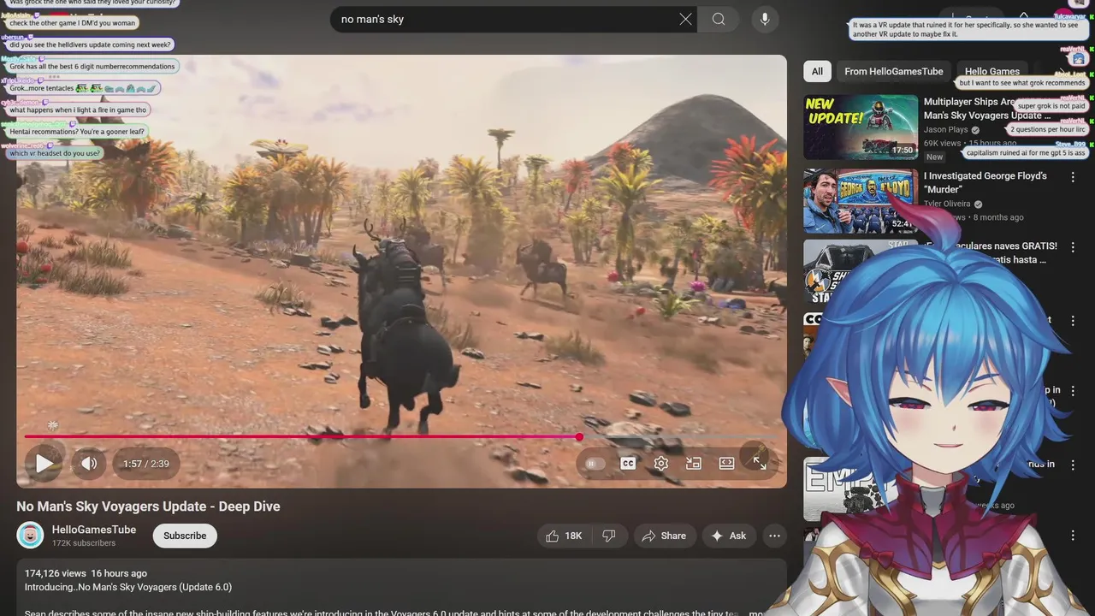Toggle closed captions CC button
This screenshot has height=616, width=1095.
click(x=628, y=464)
